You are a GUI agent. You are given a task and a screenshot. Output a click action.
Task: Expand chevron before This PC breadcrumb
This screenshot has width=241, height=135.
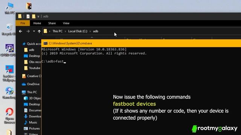(50, 31)
